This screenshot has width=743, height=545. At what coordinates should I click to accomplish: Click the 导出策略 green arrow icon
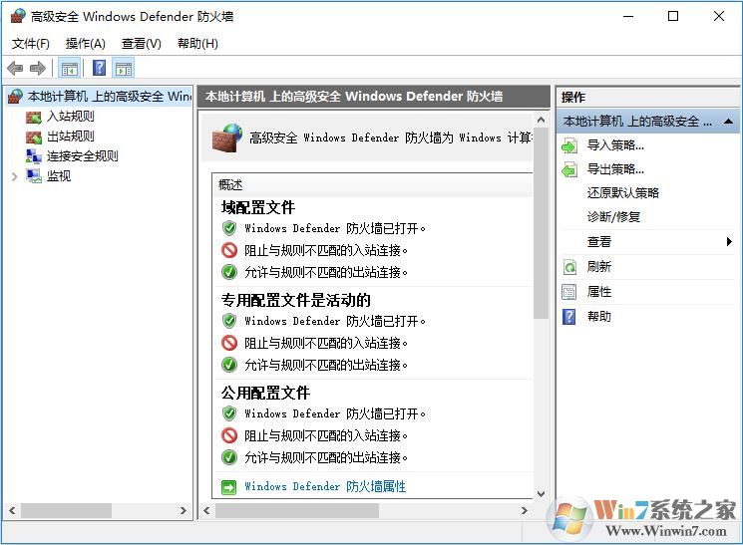pos(569,169)
